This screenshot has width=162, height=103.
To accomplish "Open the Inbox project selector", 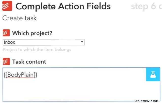I will tap(43, 42).
